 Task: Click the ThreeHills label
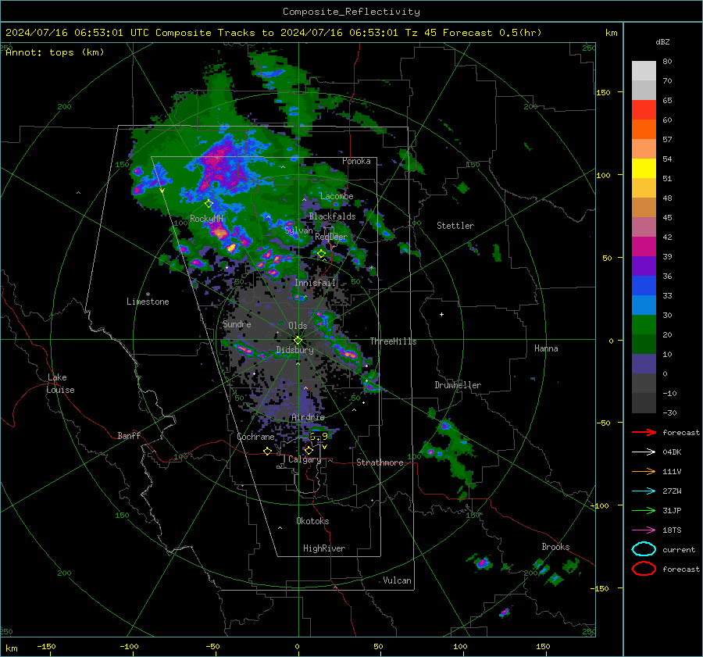coord(393,341)
